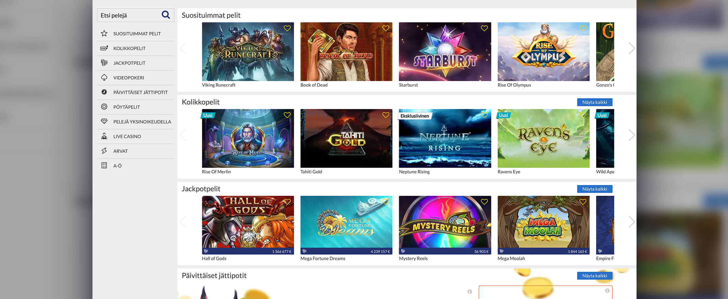Image resolution: width=728 pixels, height=299 pixels.
Task: Select Jackpotpelit in sidebar menu
Action: click(136, 63)
